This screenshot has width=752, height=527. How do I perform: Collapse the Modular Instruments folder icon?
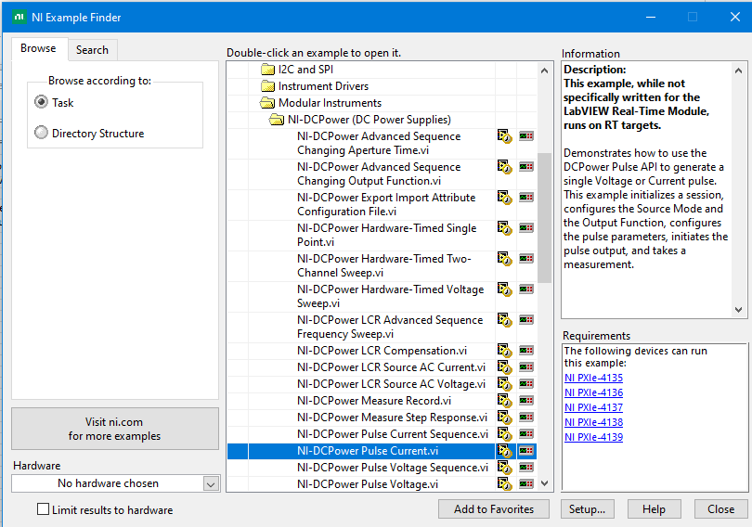tap(266, 103)
